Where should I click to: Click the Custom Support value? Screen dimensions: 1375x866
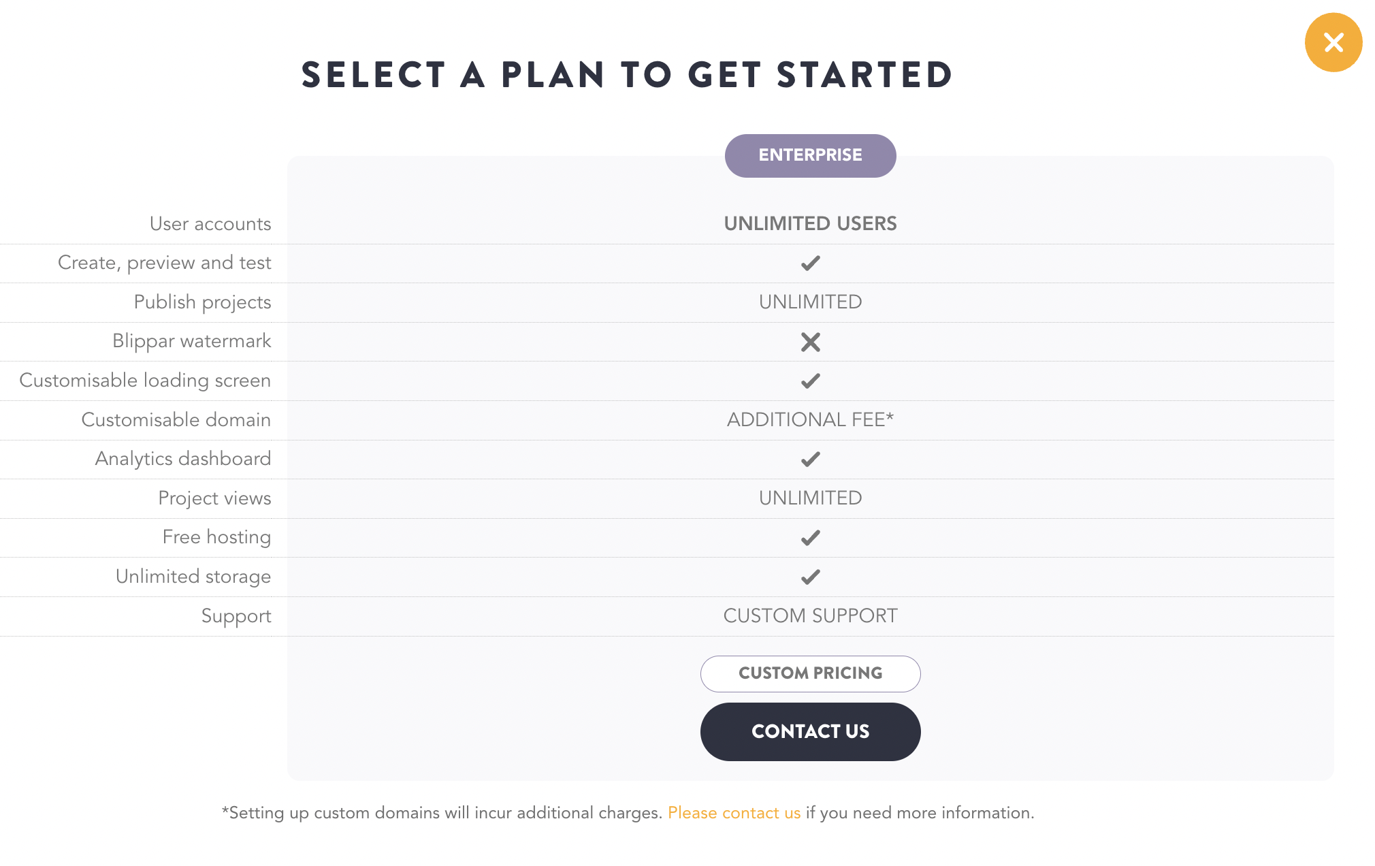click(x=810, y=615)
